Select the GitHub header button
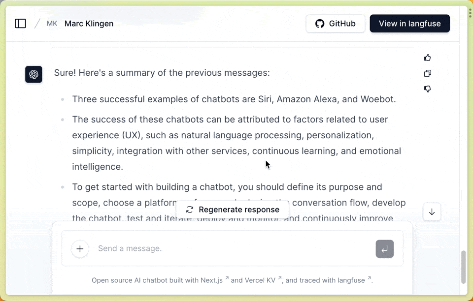The image size is (473, 301). 335,23
